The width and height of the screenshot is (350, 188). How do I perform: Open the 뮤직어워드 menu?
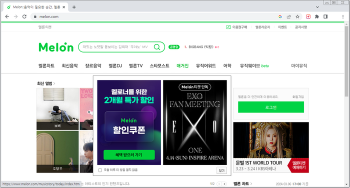206,65
